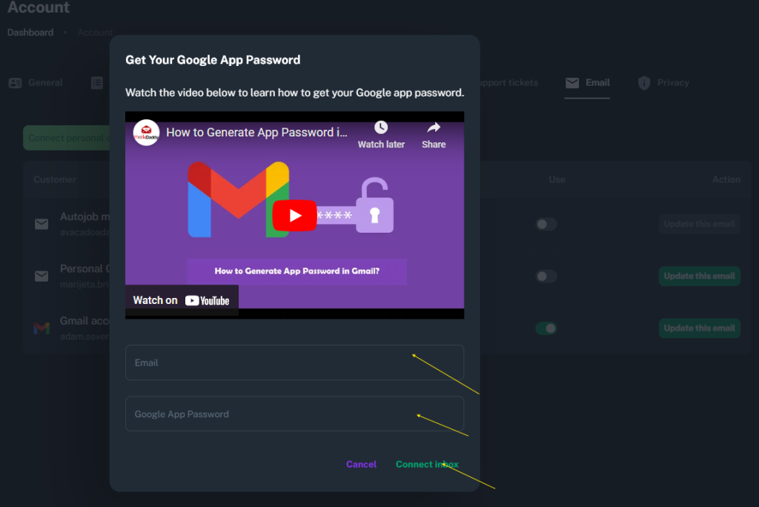Click the Watch later clock icon
Image resolution: width=759 pixels, height=507 pixels.
tap(381, 127)
